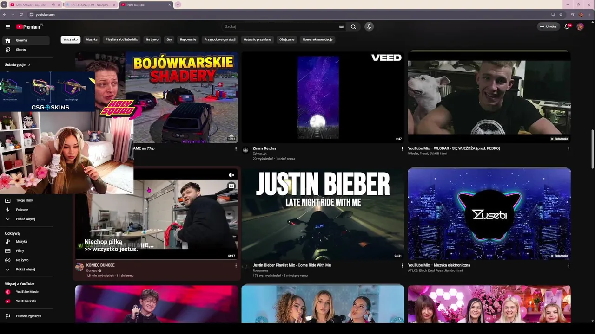Unmute the KONIEC BUNGEE preview
This screenshot has height=334, width=595.
pos(231,175)
